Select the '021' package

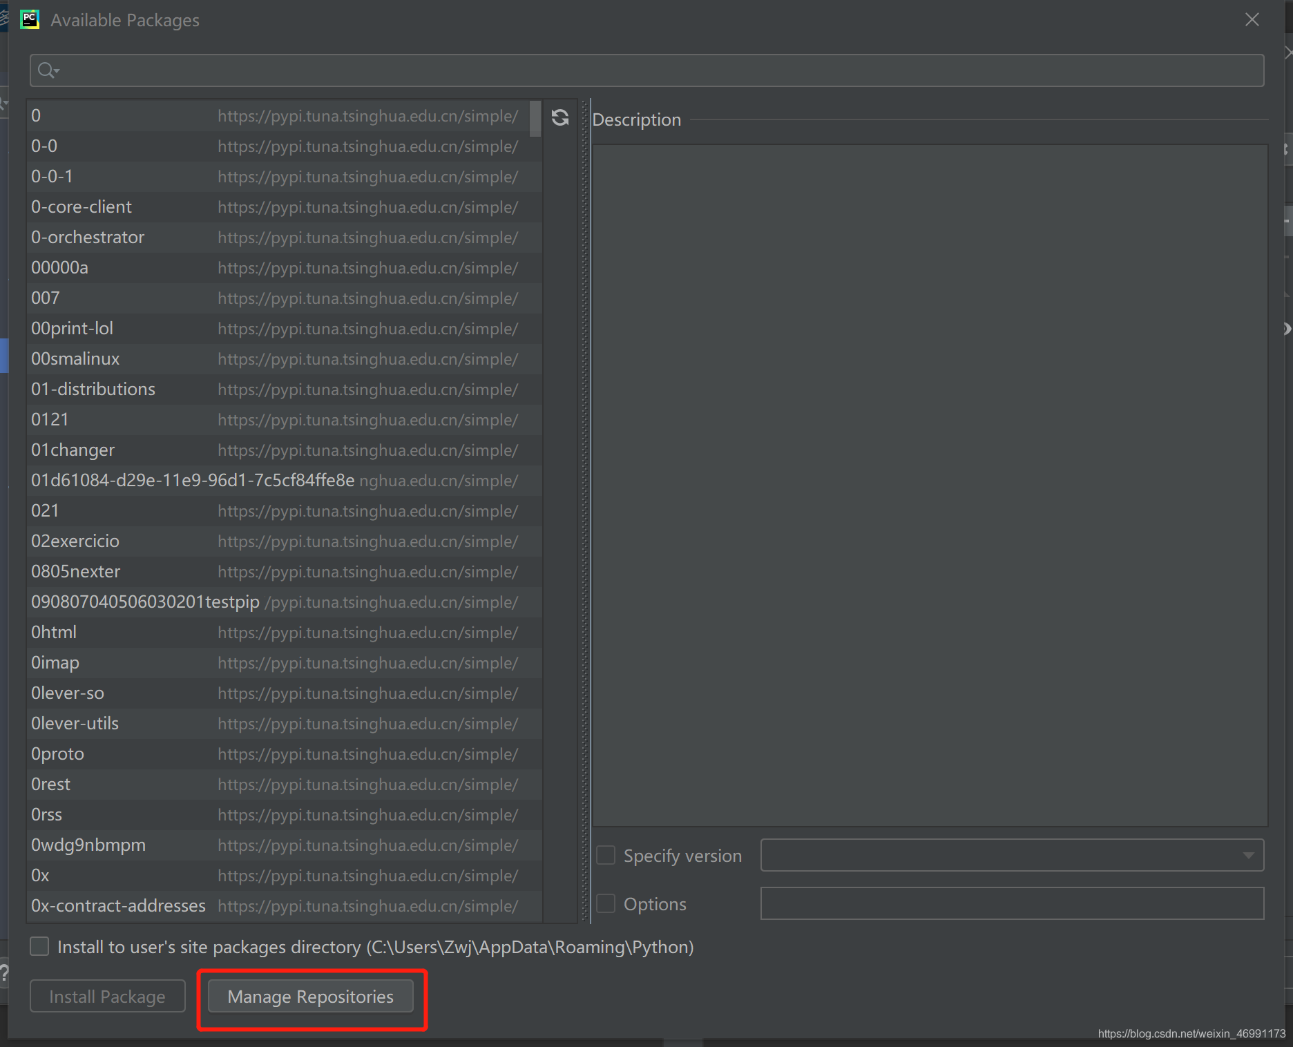pyautogui.click(x=285, y=511)
